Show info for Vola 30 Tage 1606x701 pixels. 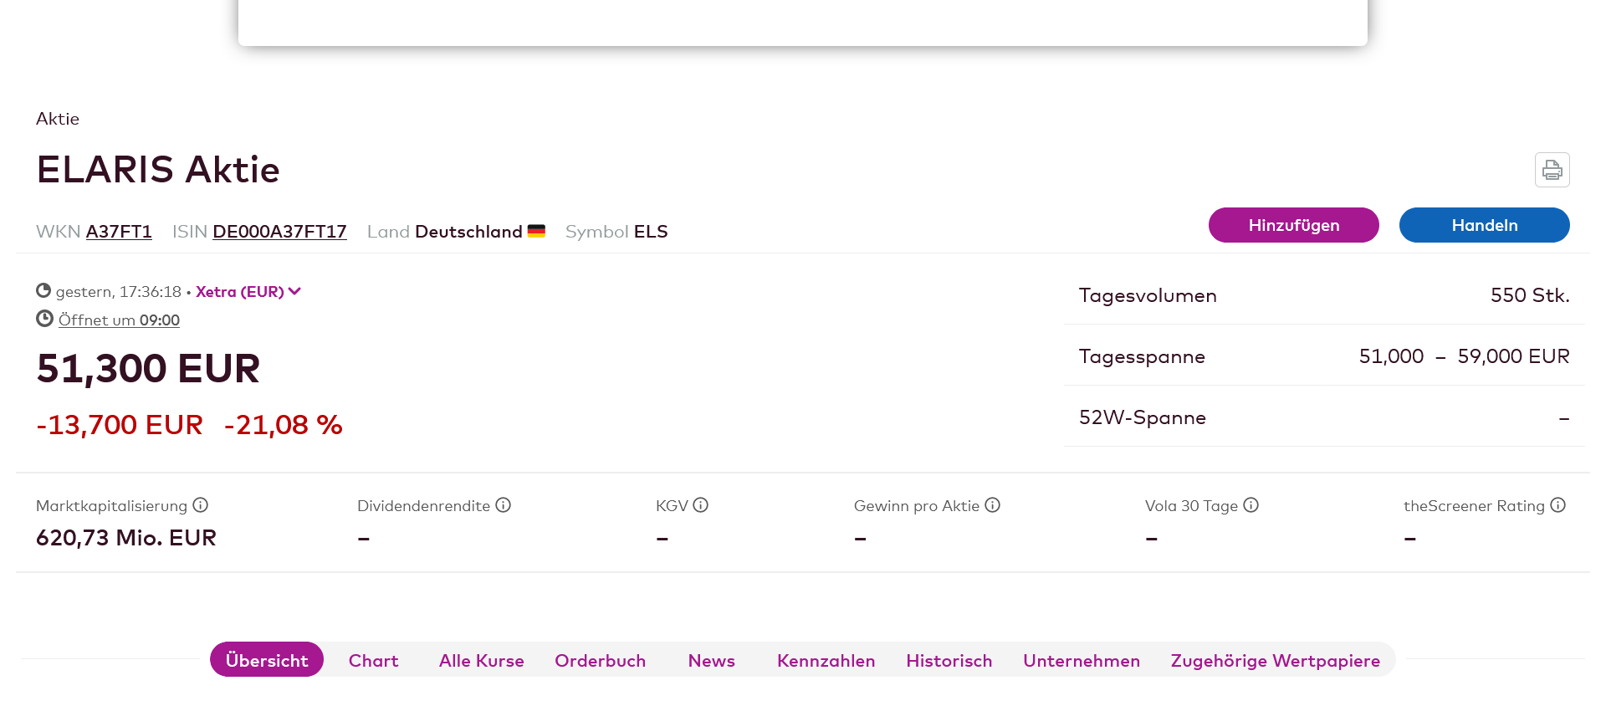[1251, 505]
